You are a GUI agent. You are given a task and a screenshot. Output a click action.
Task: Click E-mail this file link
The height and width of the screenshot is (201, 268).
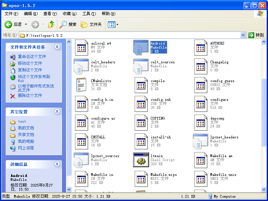[36, 88]
